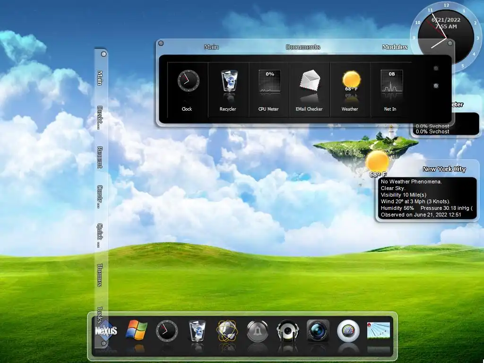Open the Deskt... tab on the side shelf
The height and width of the screenshot is (363, 484).
click(100, 118)
